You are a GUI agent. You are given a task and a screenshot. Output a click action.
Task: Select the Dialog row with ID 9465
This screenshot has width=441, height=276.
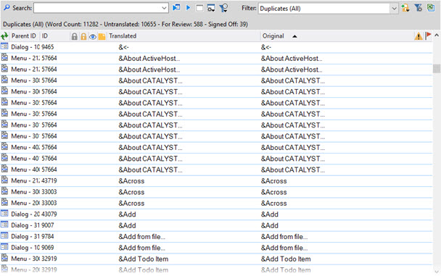pos(217,47)
